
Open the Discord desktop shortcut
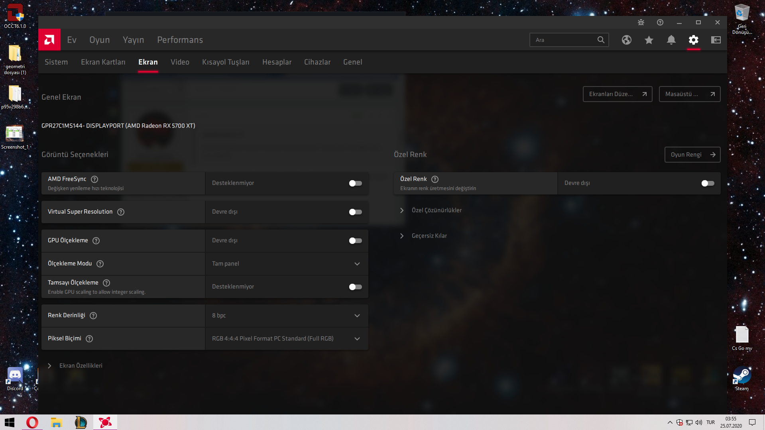(15, 379)
